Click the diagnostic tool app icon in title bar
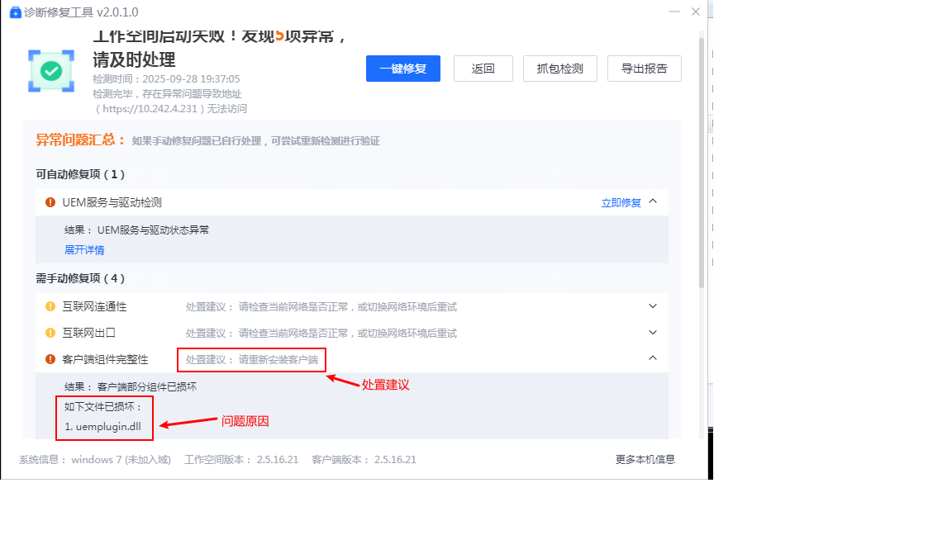This screenshot has height=535, width=952. [x=15, y=12]
